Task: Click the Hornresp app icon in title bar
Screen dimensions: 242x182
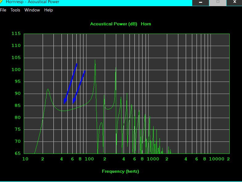Action: [1, 2]
